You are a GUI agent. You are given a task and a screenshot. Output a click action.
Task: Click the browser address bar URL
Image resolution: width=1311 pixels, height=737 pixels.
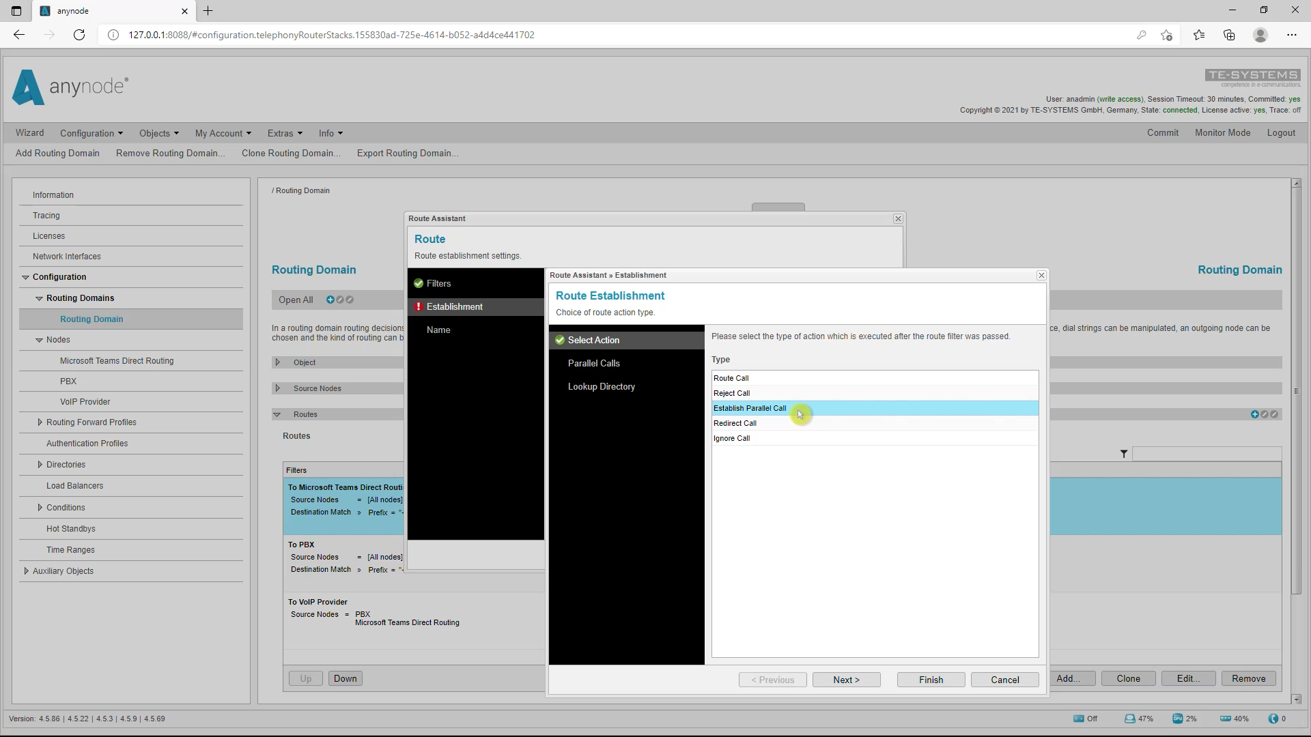click(331, 35)
